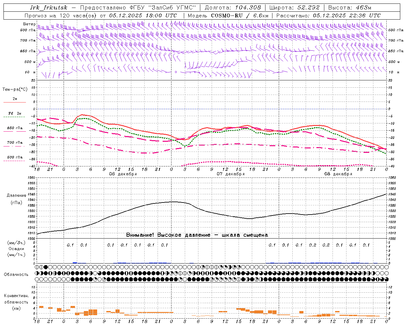The width and height of the screenshot is (405, 324).
Task: Click the "Тем-ра(°C)" temperature panel label
Action: point(15,89)
